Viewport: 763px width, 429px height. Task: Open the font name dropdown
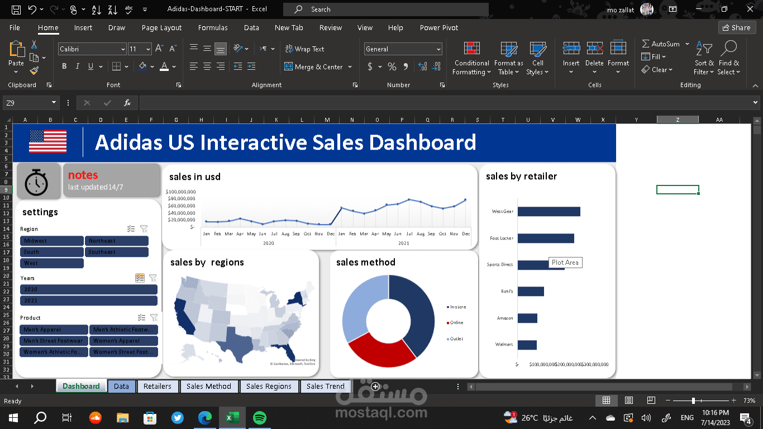click(x=123, y=49)
